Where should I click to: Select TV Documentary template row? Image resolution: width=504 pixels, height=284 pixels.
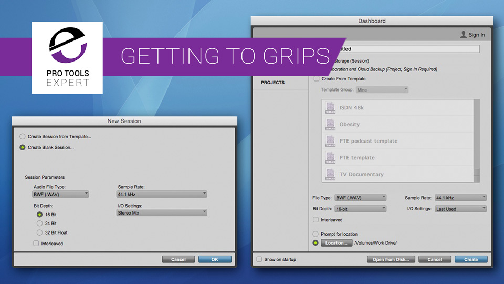coord(398,174)
